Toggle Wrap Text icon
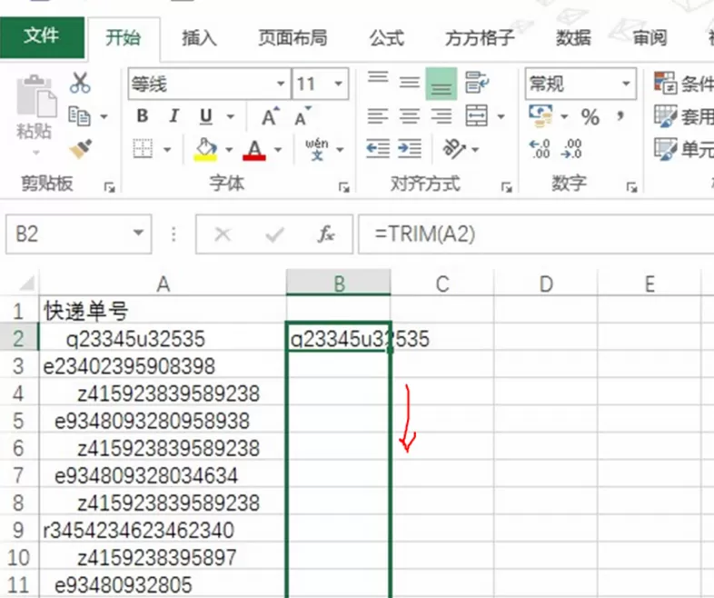The height and width of the screenshot is (598, 714). pos(476,83)
